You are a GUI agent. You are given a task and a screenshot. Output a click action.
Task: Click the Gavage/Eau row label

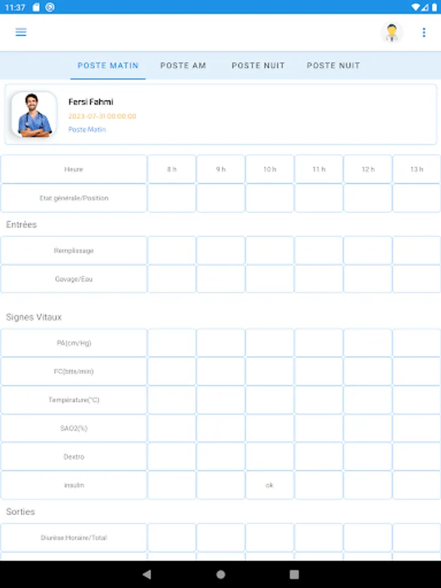(73, 279)
